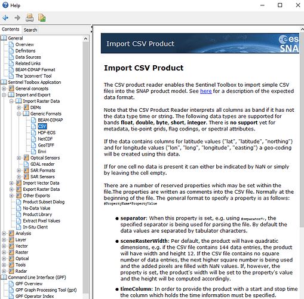Screen dimensions: 304x299
Task: Click the page icon beside NetCDF
Action: [33, 139]
